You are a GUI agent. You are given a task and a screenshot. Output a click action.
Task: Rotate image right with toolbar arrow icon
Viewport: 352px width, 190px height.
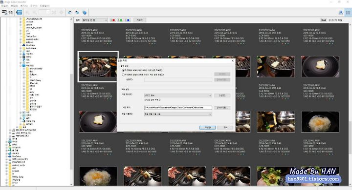pyautogui.click(x=77, y=13)
